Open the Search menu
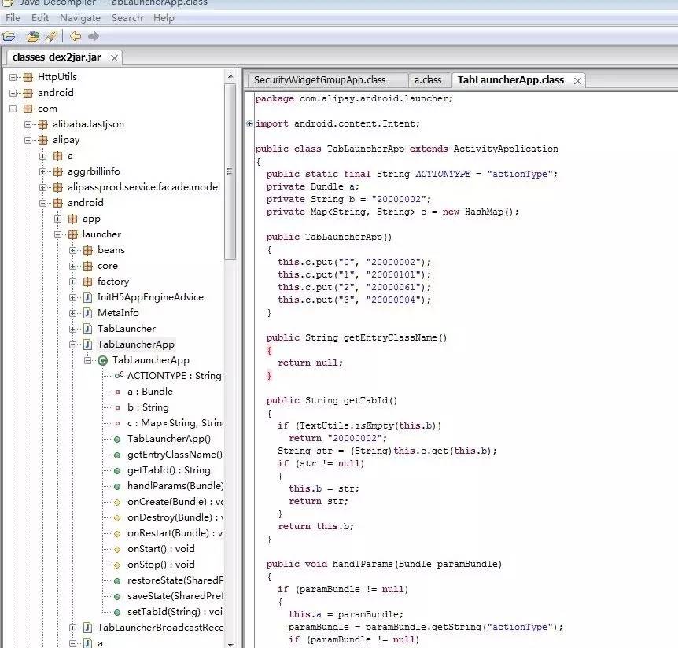 (127, 17)
